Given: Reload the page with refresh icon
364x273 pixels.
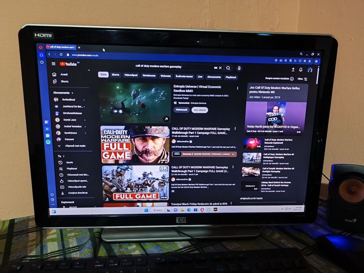Looking at the screenshot, I should [61, 55].
